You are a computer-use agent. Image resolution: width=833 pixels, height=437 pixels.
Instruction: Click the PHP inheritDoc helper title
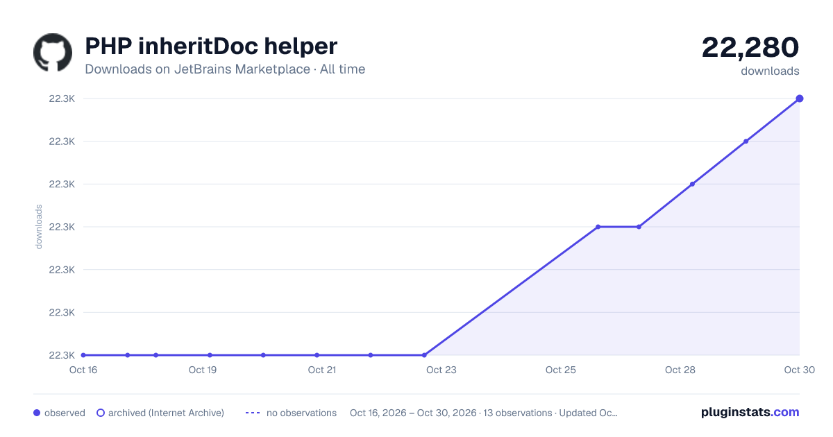211,46
